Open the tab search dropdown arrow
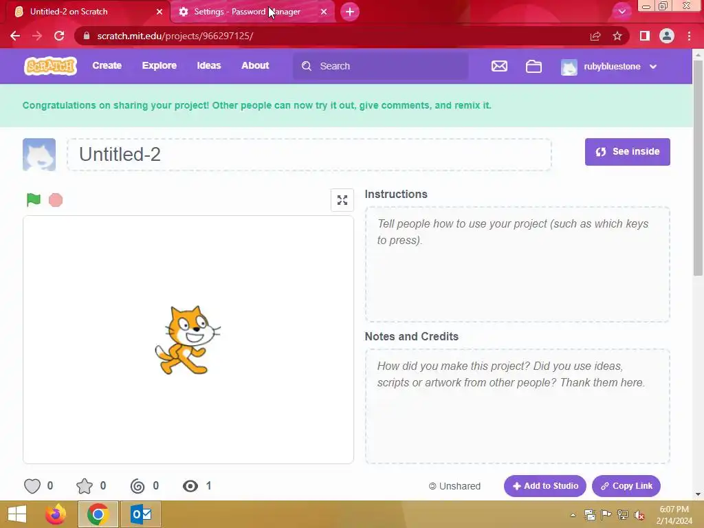The image size is (704, 528). pyautogui.click(x=621, y=12)
